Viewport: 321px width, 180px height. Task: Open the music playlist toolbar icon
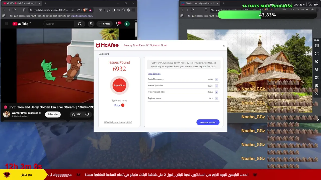tap(108, 10)
